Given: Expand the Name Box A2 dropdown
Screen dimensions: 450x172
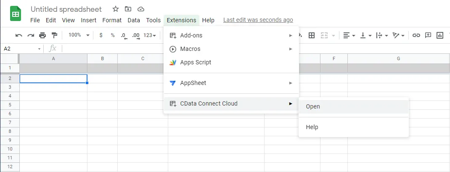Looking at the screenshot, I should (x=40, y=49).
